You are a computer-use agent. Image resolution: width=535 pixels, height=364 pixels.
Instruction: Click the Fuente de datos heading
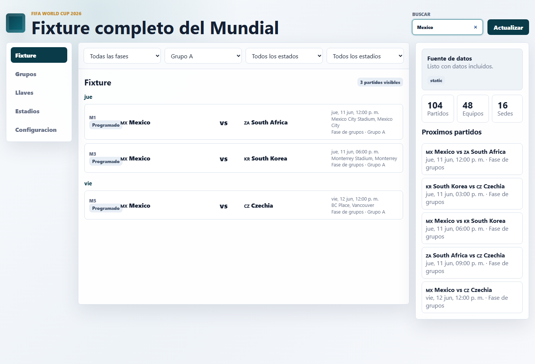[x=450, y=59]
